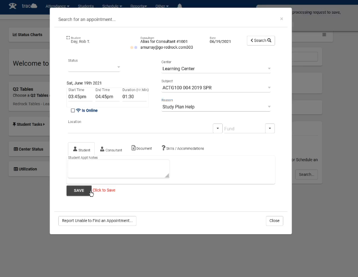This screenshot has width=358, height=277.
Task: Click Report Unable to Find an Appointment
Action: point(97,221)
